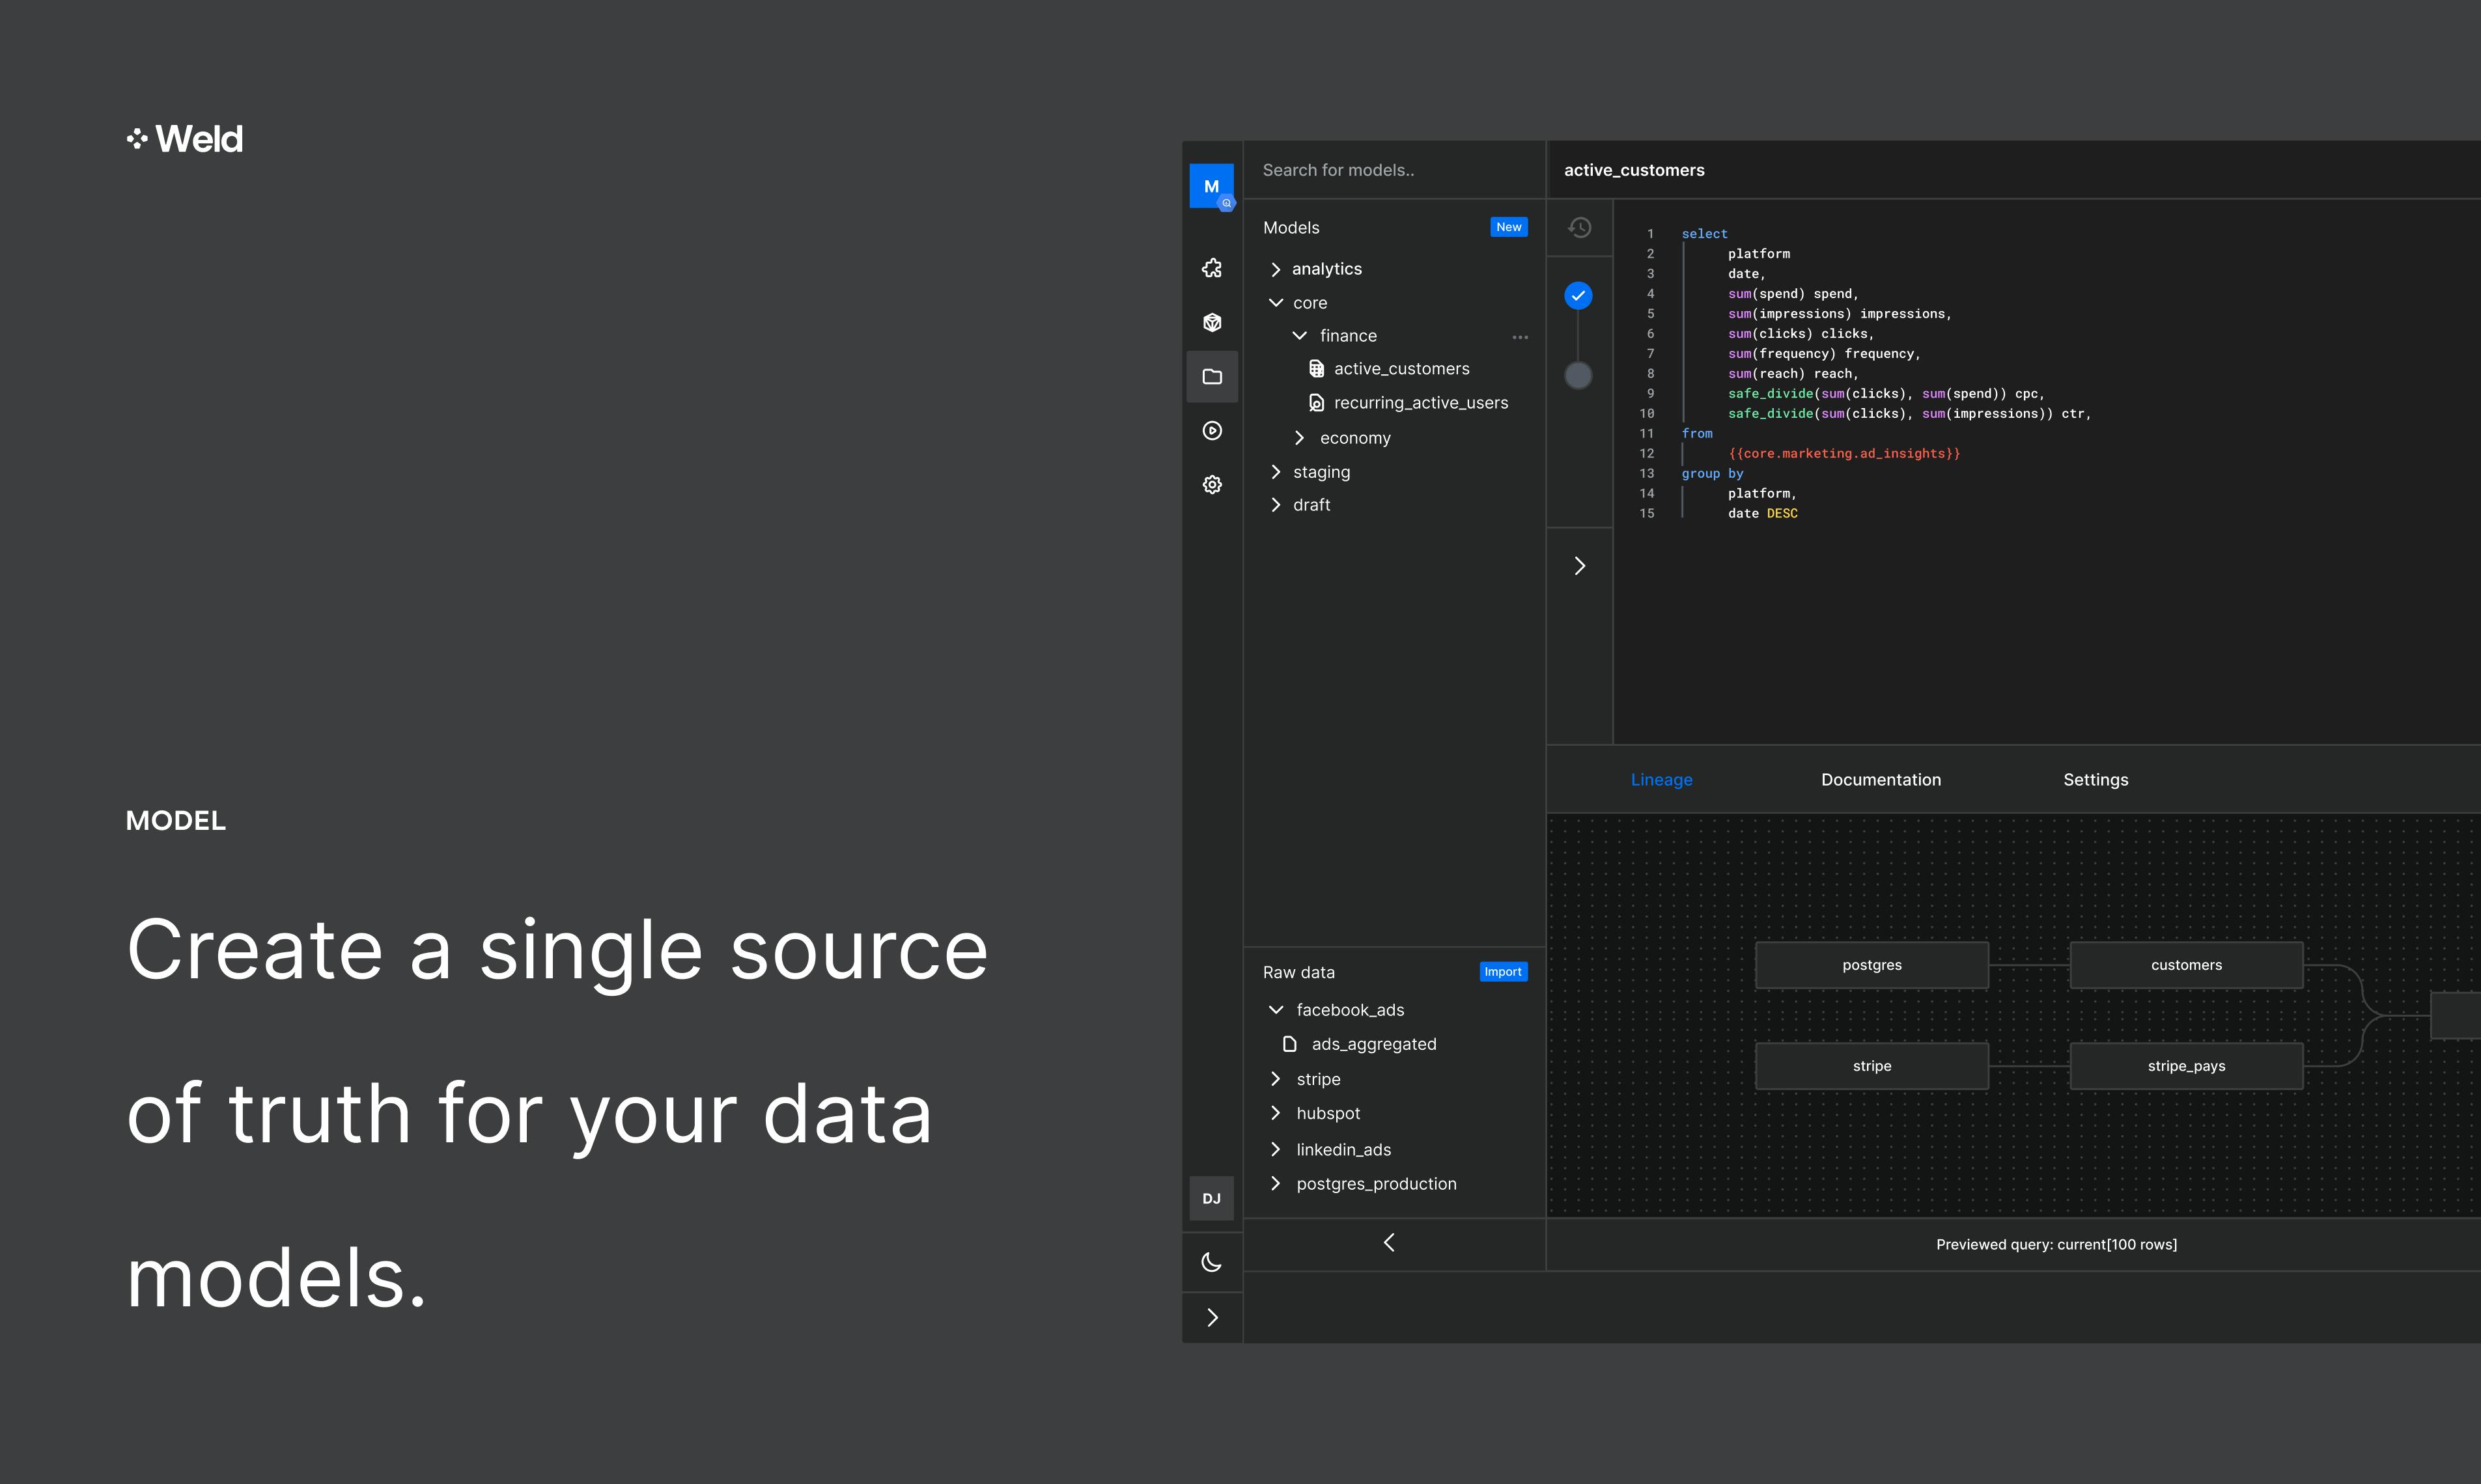This screenshot has width=2481, height=1484.
Task: Click the DJ user avatar
Action: (1211, 1198)
